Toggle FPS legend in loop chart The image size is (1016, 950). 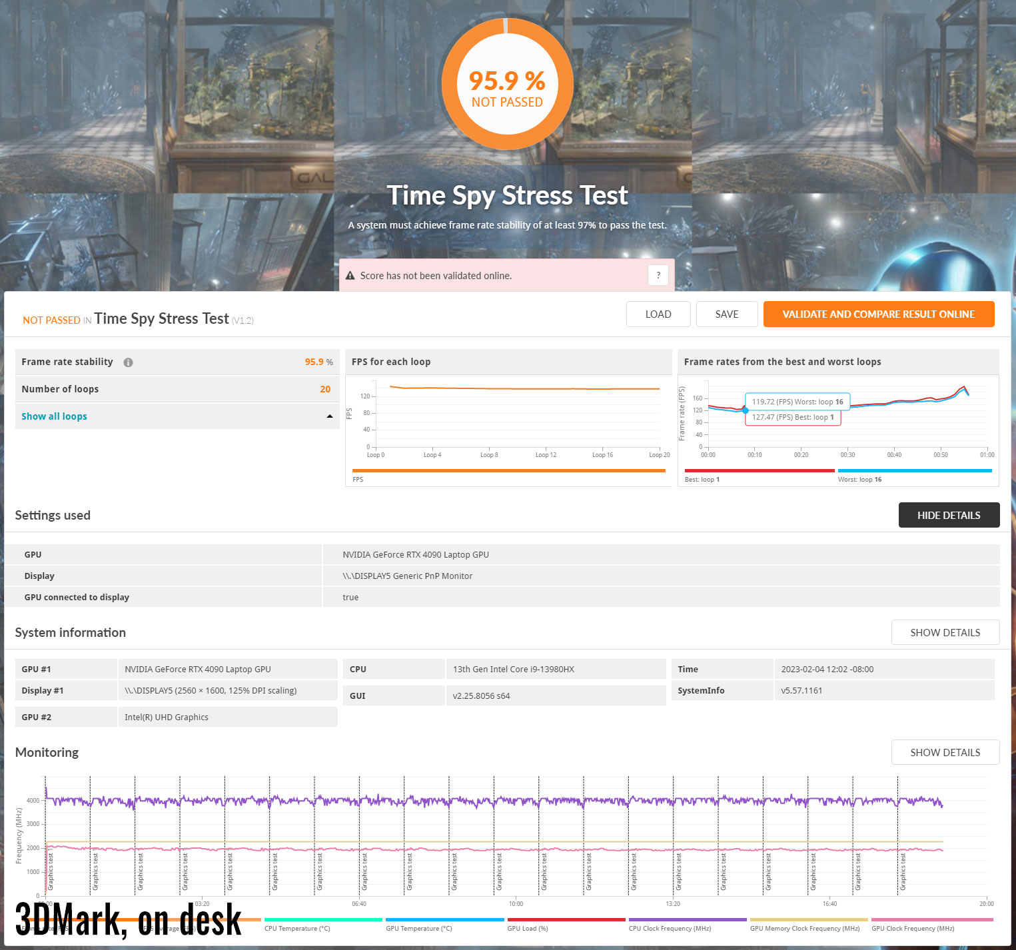pyautogui.click(x=509, y=476)
